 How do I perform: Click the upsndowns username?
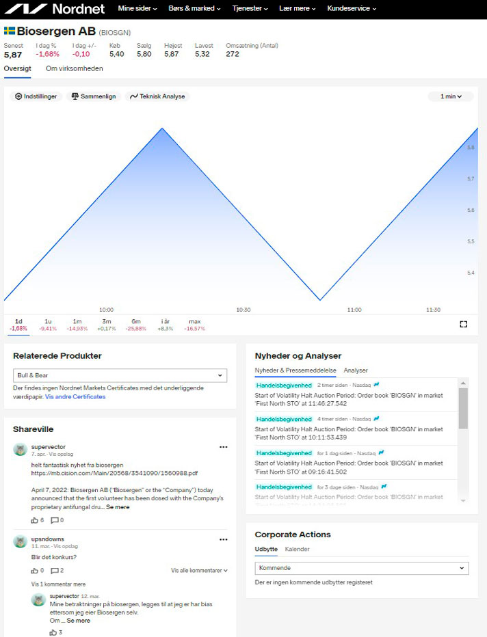coord(48,539)
